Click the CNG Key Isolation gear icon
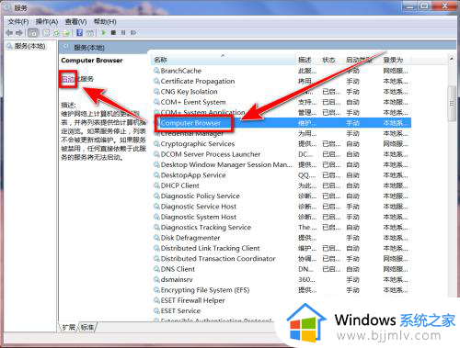The image size is (460, 348). pos(156,92)
